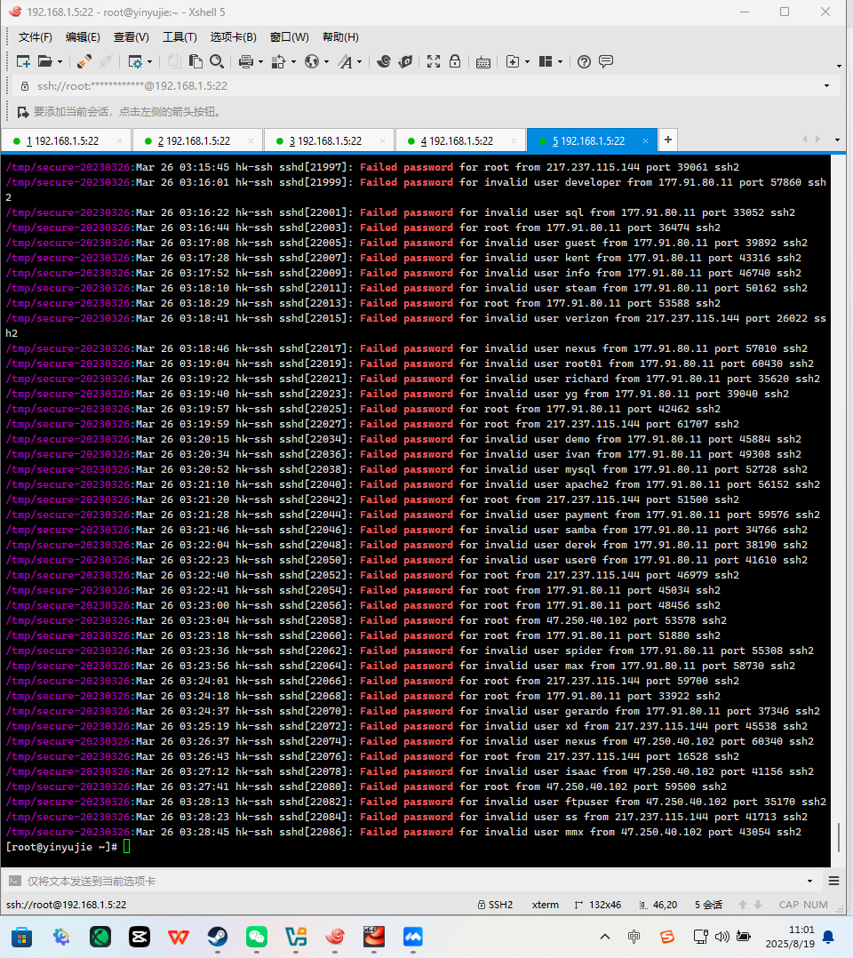853x958 pixels.
Task: Click the Font toolbar icon
Action: coord(346,61)
